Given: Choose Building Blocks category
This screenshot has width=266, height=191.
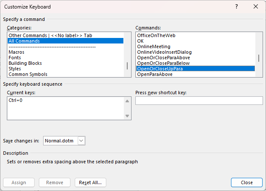Looking at the screenshot, I should point(25,63).
